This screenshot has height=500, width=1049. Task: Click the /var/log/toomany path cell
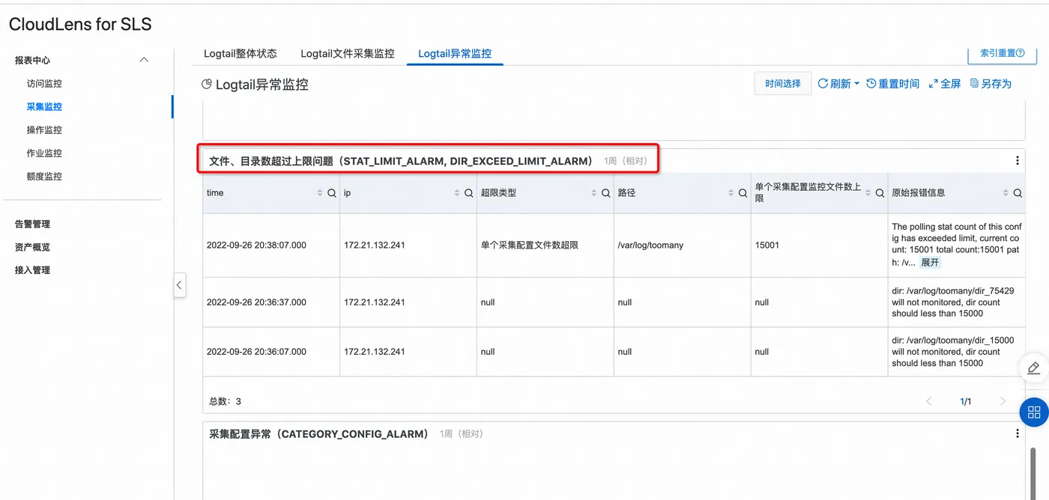tap(650, 245)
